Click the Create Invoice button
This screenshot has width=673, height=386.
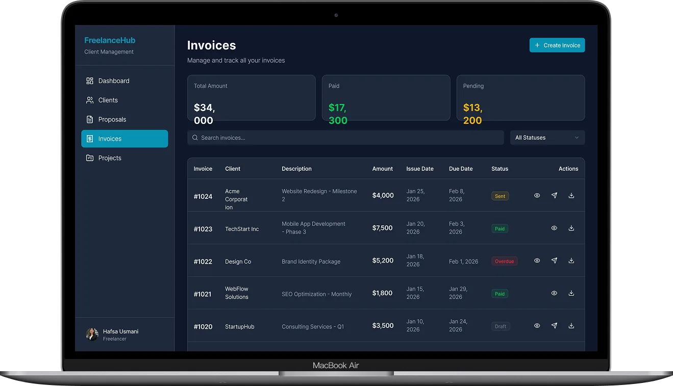pyautogui.click(x=557, y=45)
